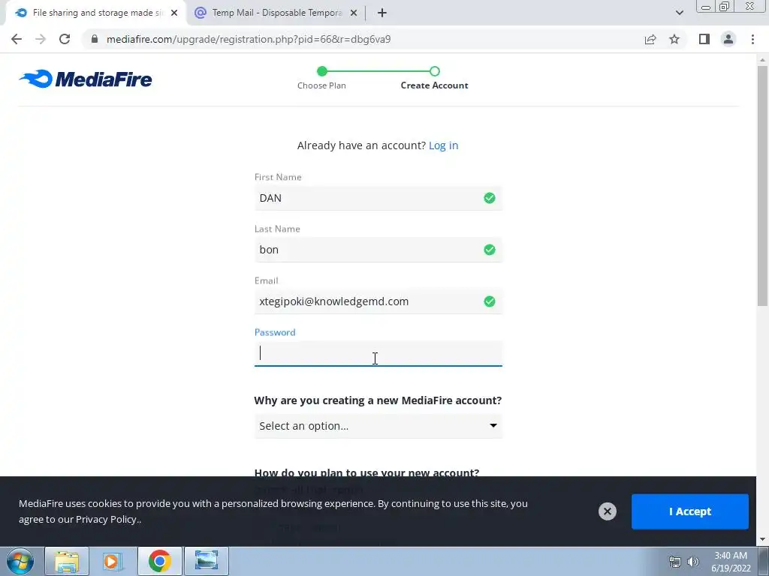Close the Temp Mail tab
Viewport: 769px width, 576px height.
coord(354,13)
